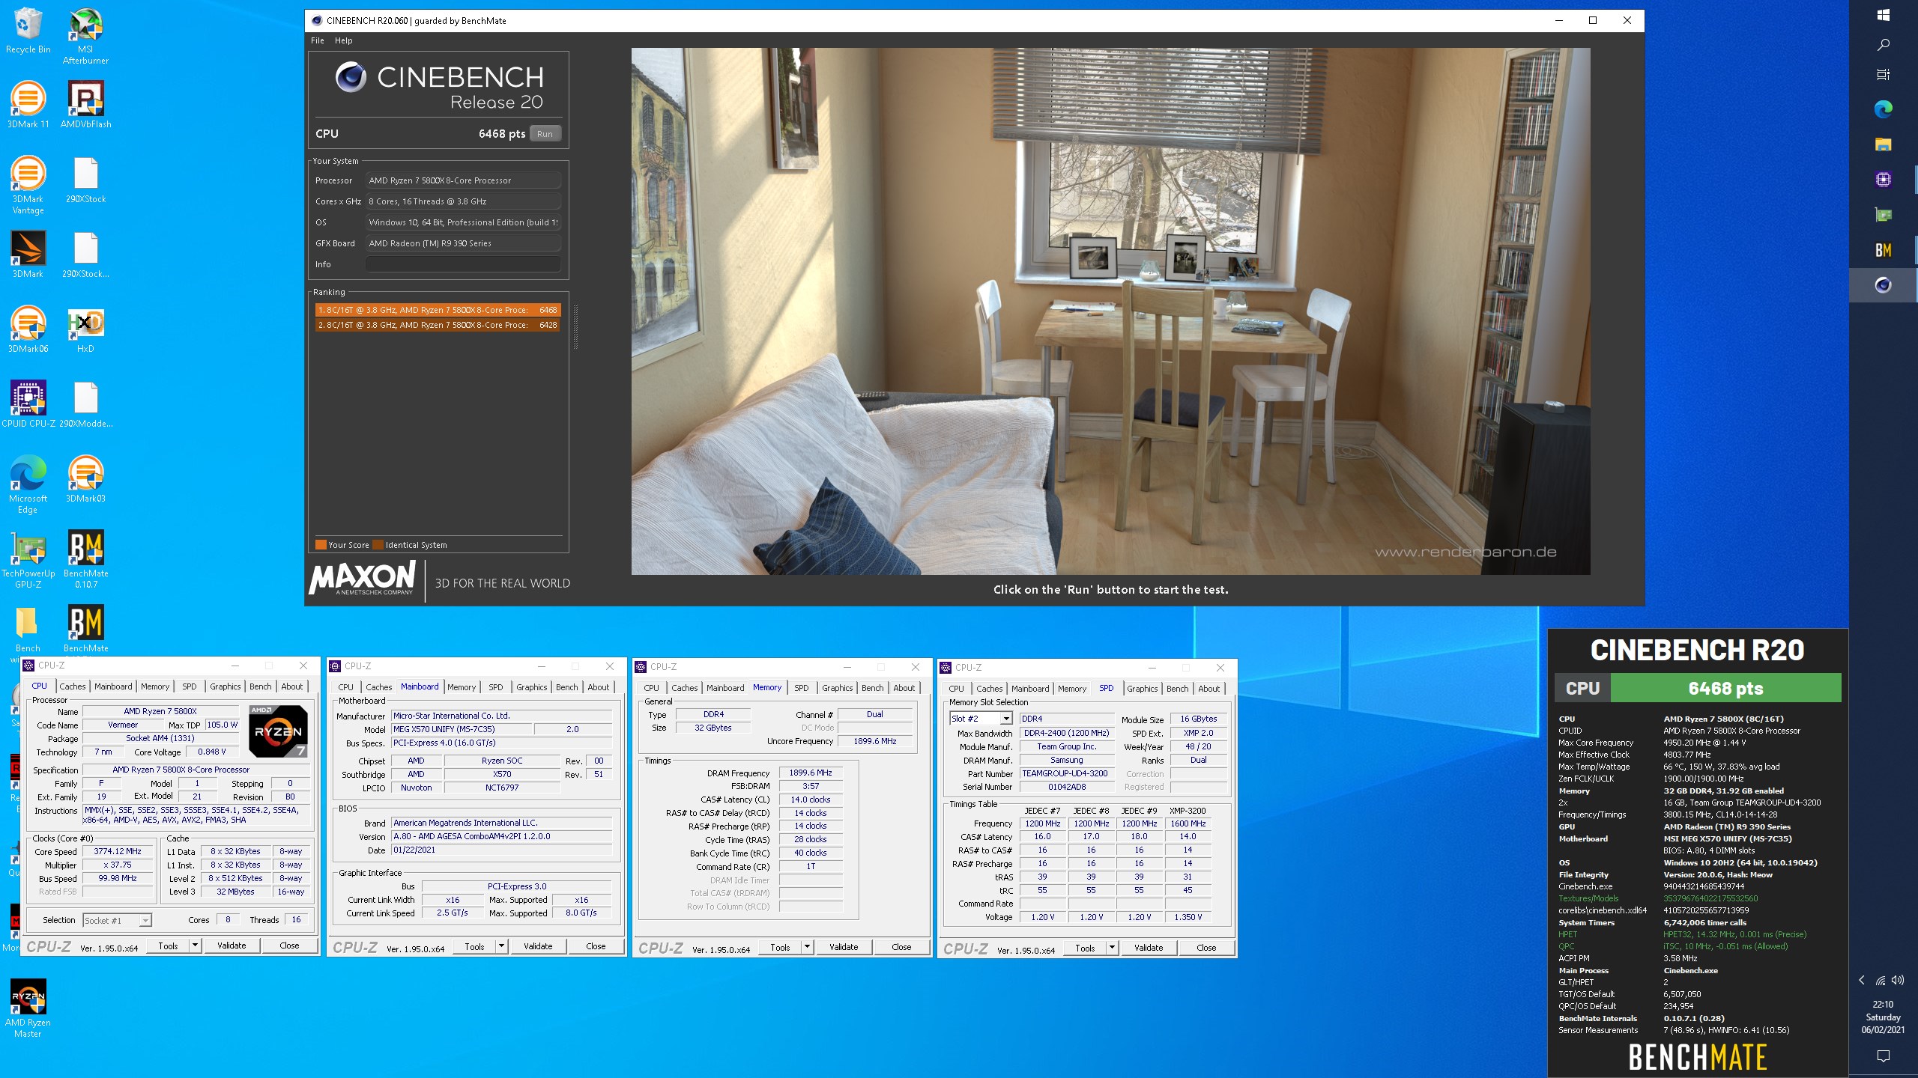Open volume control in system tray
1918x1078 pixels.
coord(1898,980)
